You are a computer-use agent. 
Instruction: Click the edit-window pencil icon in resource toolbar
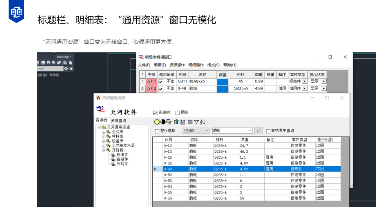169,122
